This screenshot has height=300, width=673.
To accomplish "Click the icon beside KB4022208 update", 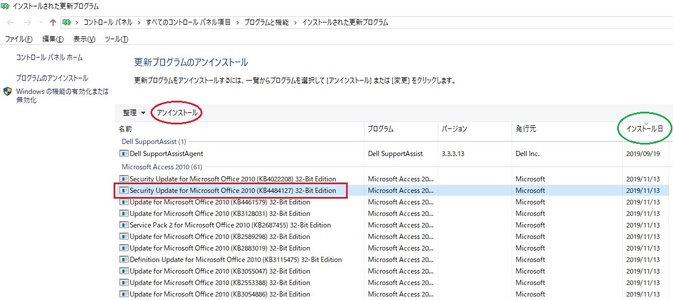I will [123, 179].
